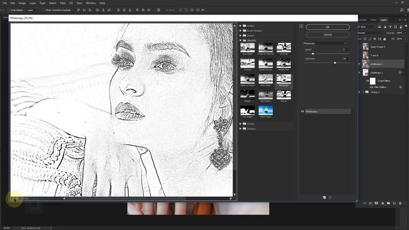The image size is (409, 230).
Task: Pick the Charcoal sketch filter thumbnail
Action: coord(284,47)
